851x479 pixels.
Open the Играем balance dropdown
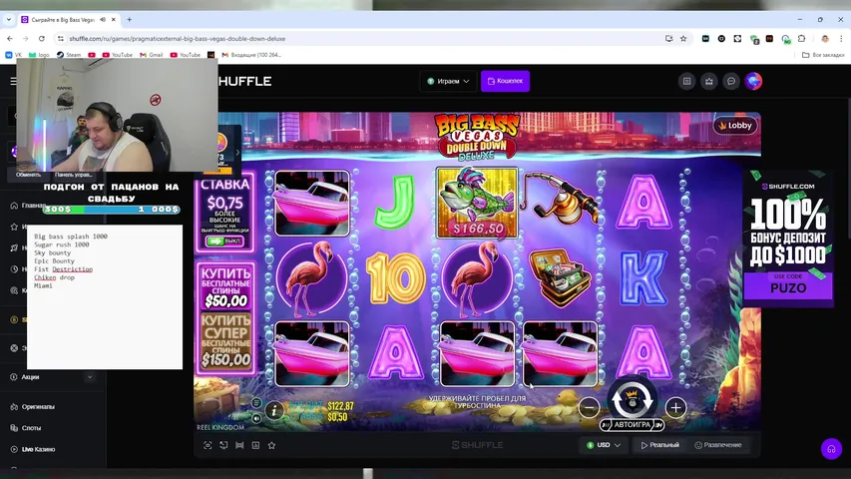(448, 81)
